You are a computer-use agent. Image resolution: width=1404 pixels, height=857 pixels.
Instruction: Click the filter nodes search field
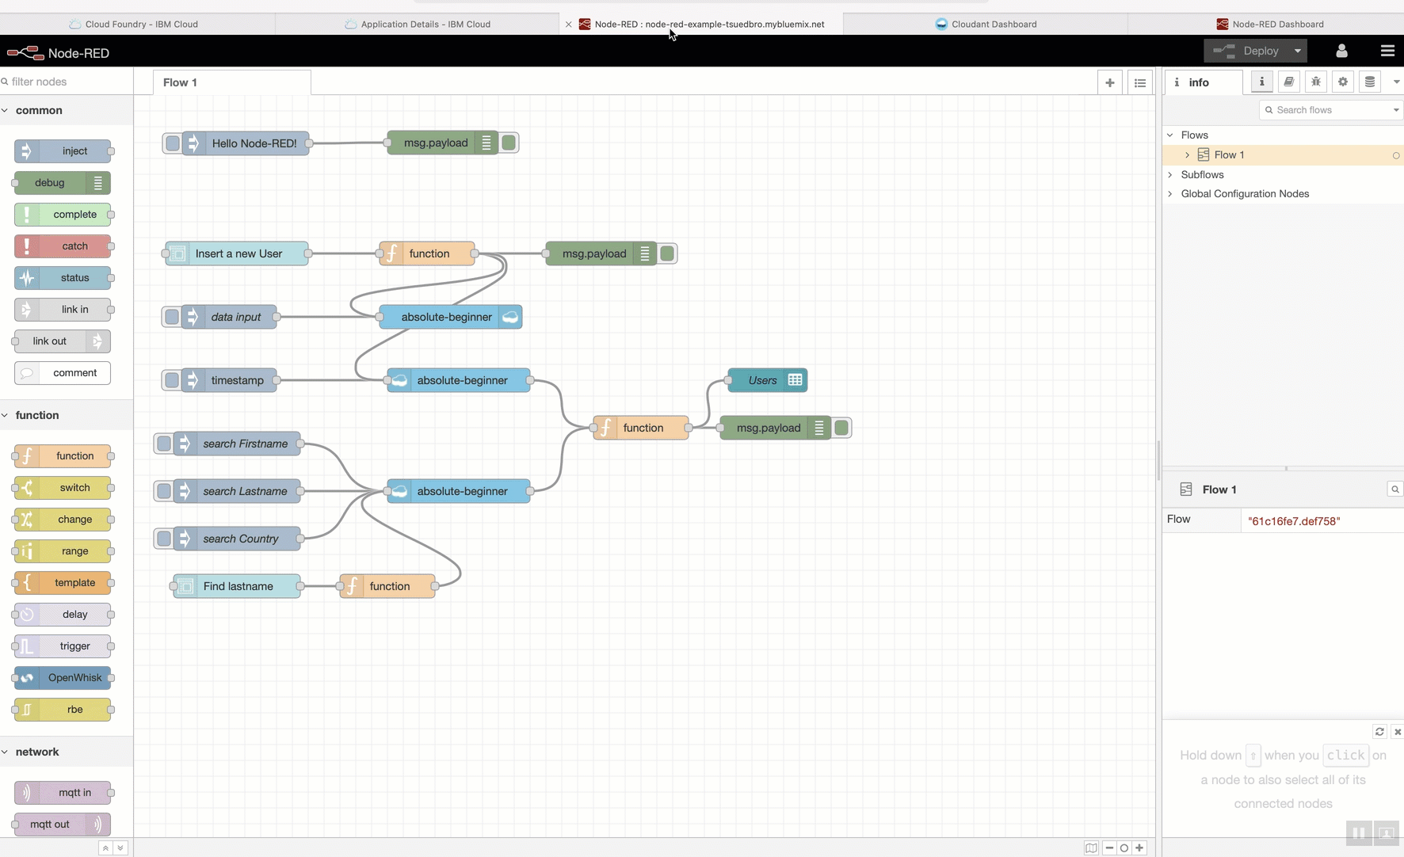coord(67,82)
